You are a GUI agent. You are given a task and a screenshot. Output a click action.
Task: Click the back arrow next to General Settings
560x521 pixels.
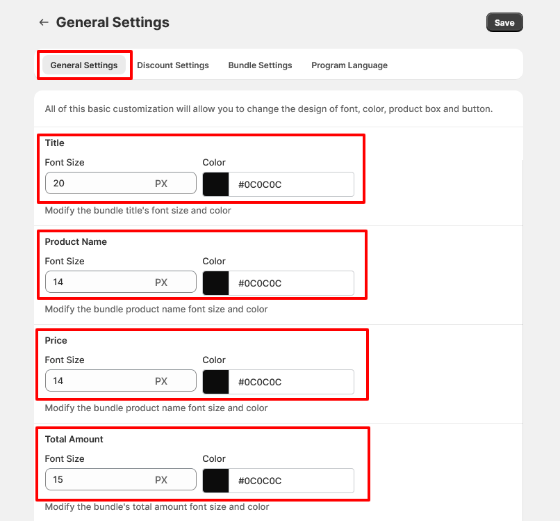tap(43, 22)
